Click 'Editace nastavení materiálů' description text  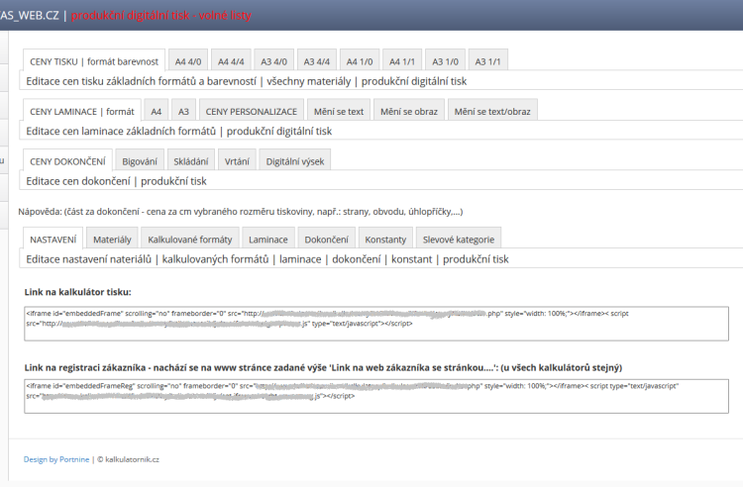pyautogui.click(x=267, y=259)
